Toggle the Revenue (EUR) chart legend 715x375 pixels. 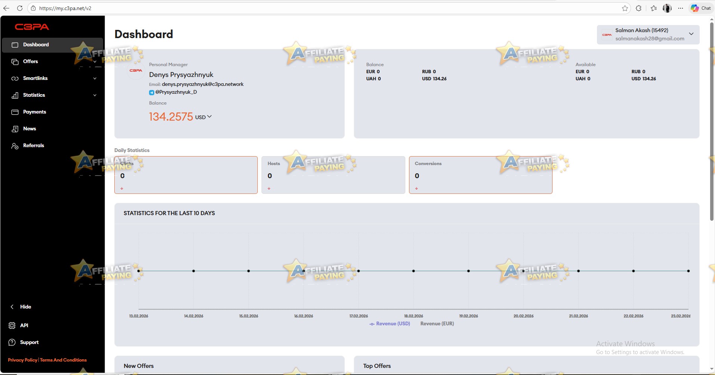point(437,324)
